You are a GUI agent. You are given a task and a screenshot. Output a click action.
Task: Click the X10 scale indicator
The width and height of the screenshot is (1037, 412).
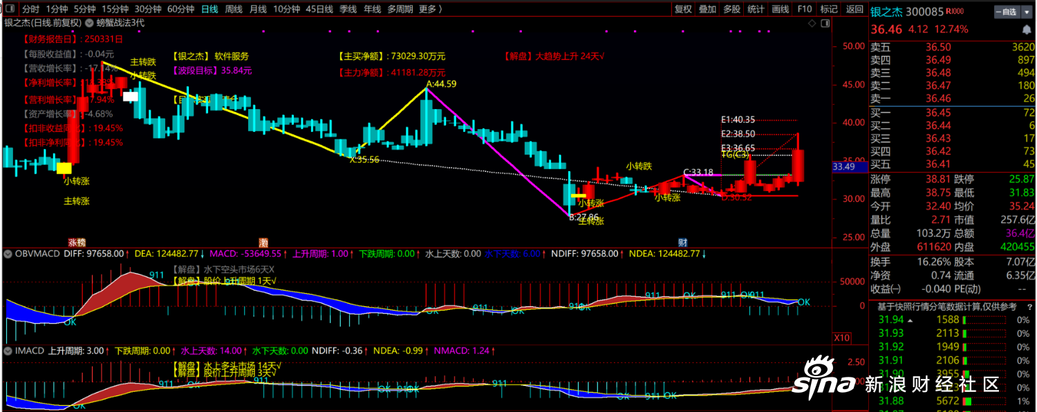(842, 338)
